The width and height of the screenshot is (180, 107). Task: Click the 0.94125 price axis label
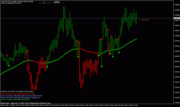tap(177, 98)
